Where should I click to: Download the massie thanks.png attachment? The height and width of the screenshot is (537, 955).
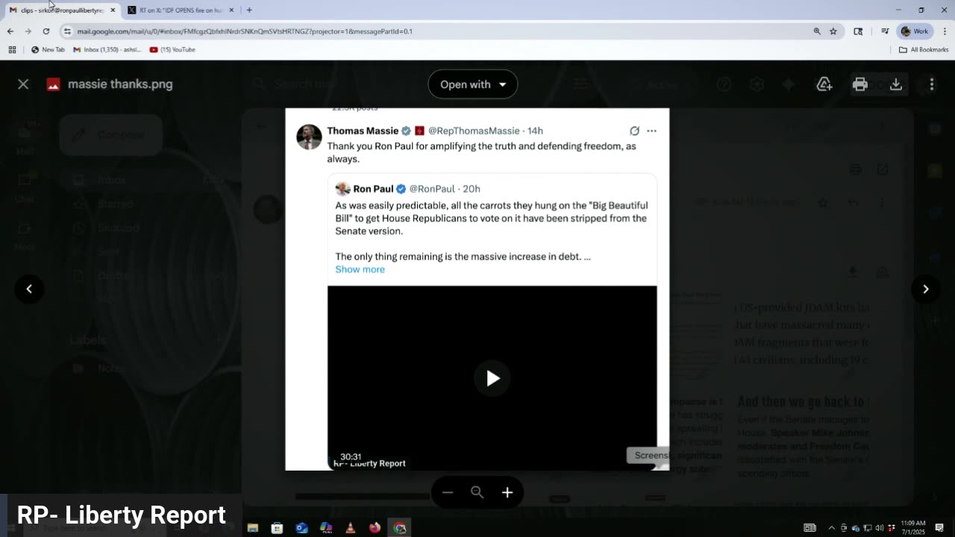(896, 84)
